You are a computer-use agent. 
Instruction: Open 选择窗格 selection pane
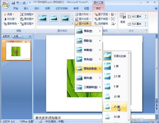click(101, 24)
